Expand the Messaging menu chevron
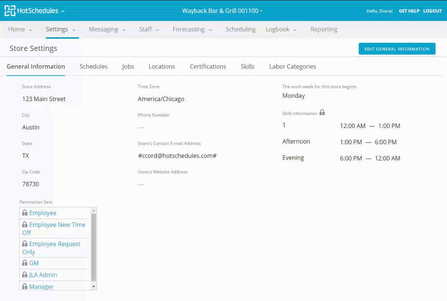Viewport: 447px width, 301px height. 124,30
